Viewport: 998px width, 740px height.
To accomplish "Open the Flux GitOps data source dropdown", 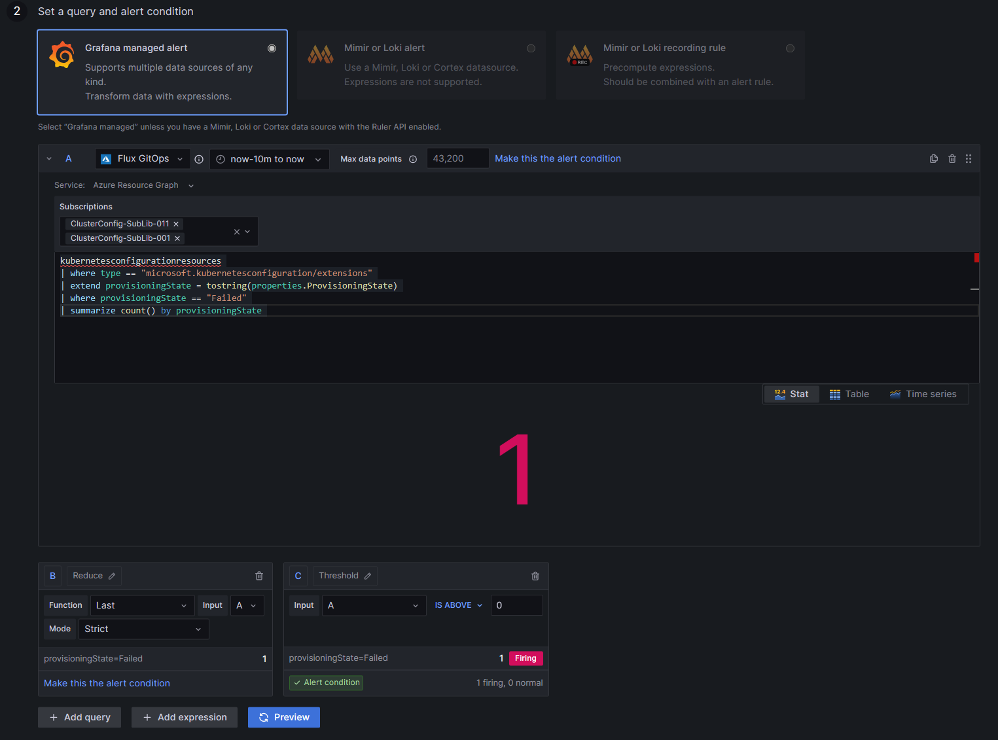I will [x=143, y=159].
